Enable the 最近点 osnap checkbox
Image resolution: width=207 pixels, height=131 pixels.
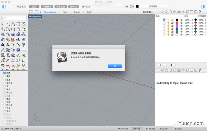[4, 83]
